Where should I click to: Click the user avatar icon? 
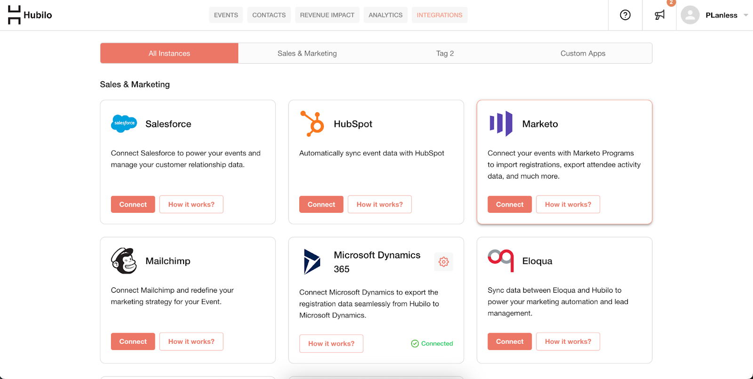coord(690,15)
